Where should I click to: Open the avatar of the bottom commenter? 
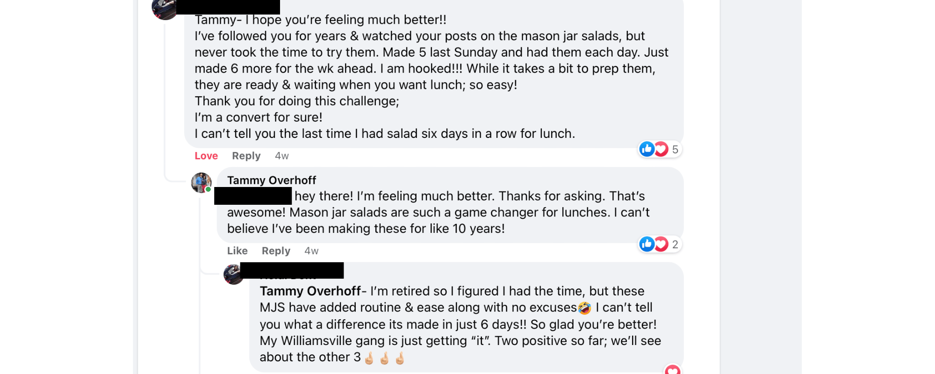[x=233, y=274]
